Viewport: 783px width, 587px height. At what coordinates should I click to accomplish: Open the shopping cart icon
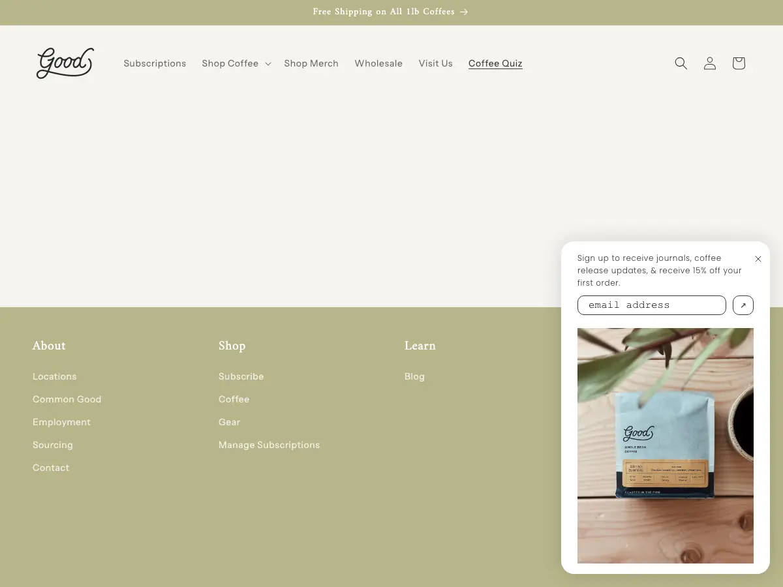[739, 63]
